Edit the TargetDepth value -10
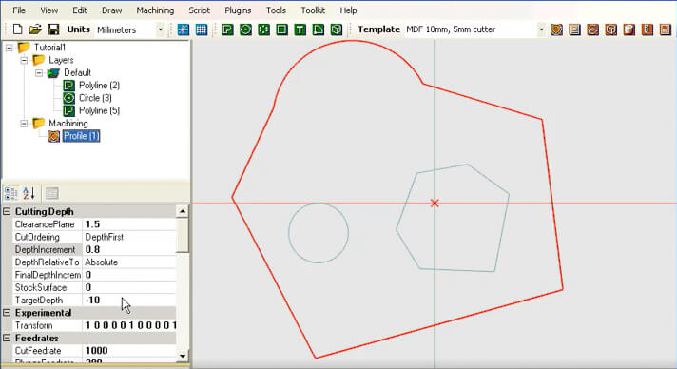677x369 pixels. point(129,300)
